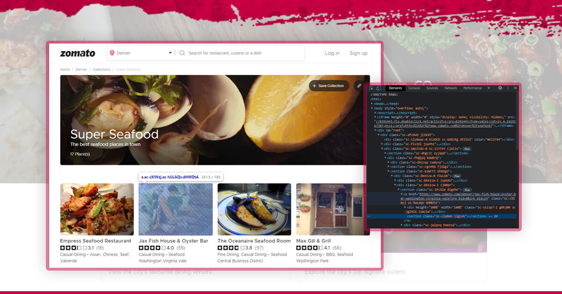Click the Log in link
This screenshot has width=562, height=294.
332,53
